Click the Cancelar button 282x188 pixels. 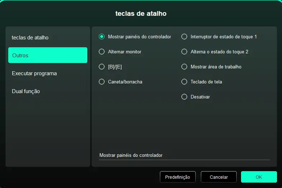(x=219, y=177)
